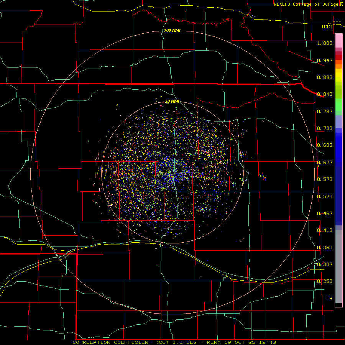This screenshot has width=345, height=345.
Task: Click the radar site at the ring center
Action: 173,173
